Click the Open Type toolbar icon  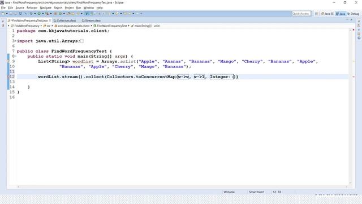(69, 14)
